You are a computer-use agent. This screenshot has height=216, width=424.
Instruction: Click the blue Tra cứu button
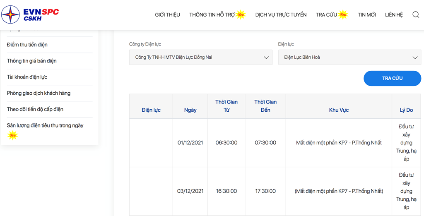click(393, 78)
